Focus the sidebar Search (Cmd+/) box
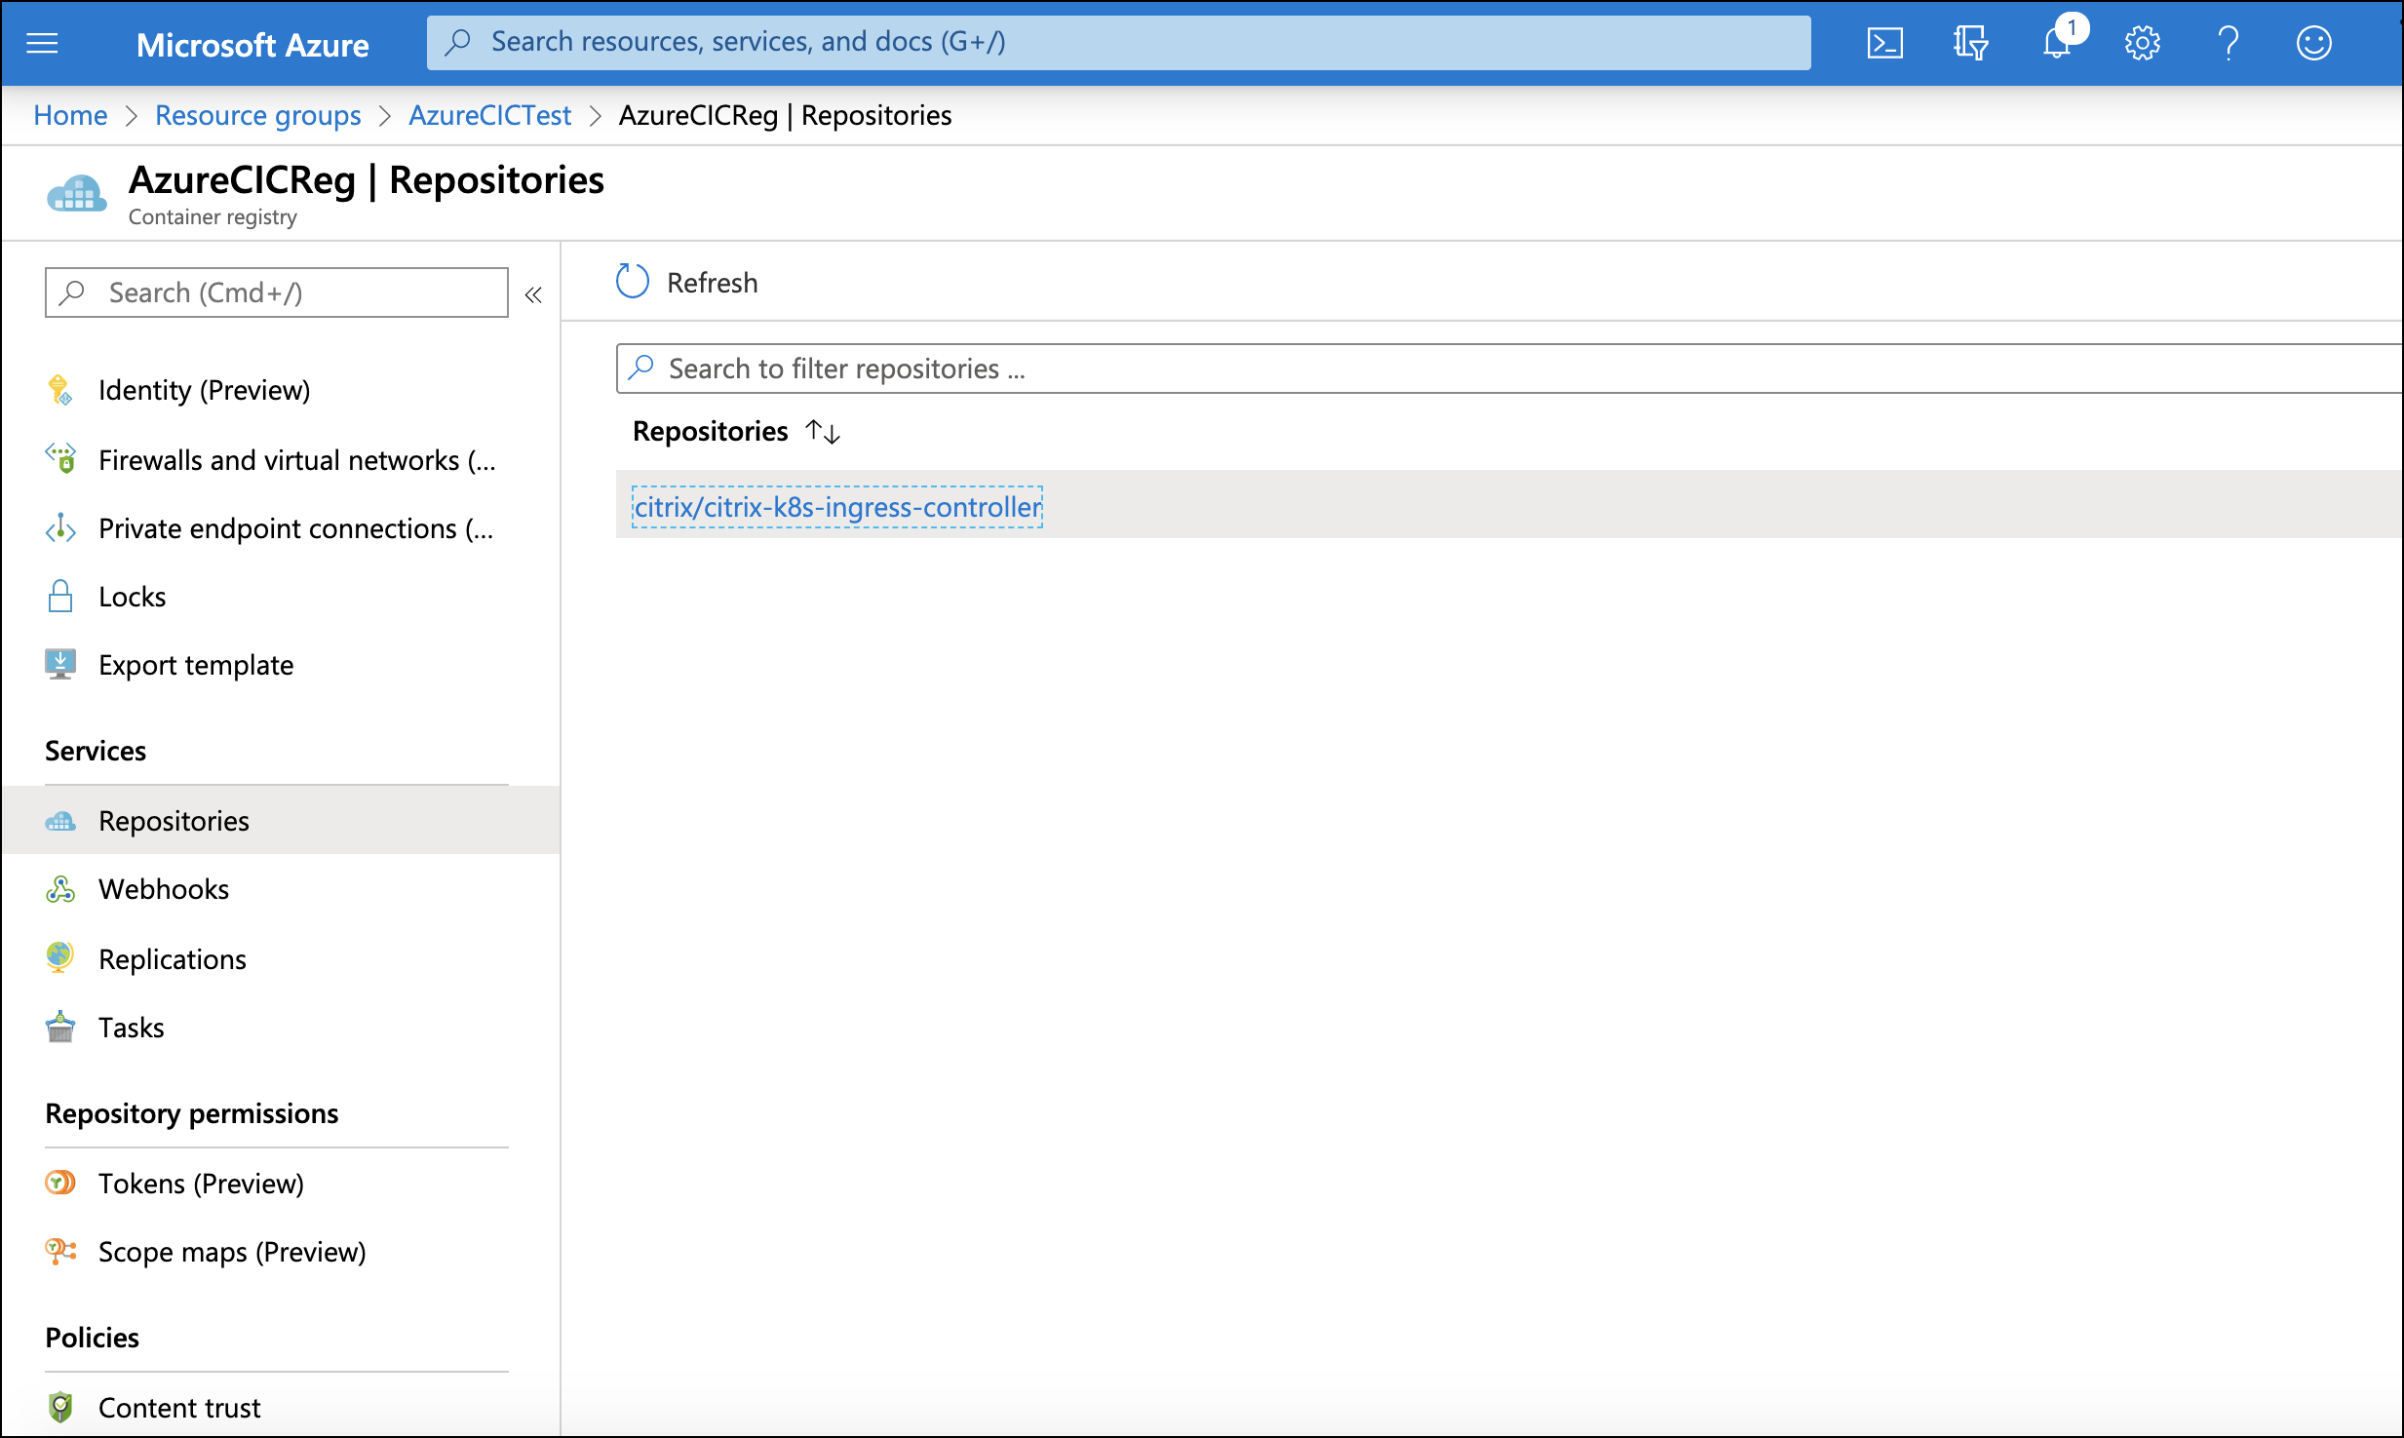The height and width of the screenshot is (1438, 2404). pos(277,292)
